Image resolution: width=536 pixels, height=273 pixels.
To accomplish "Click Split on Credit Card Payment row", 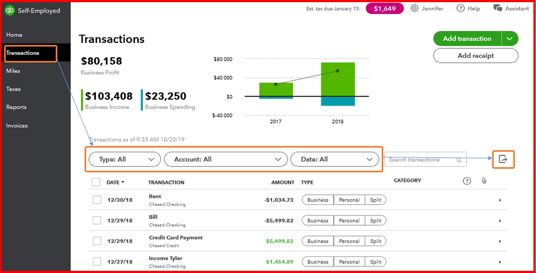I will pyautogui.click(x=376, y=241).
